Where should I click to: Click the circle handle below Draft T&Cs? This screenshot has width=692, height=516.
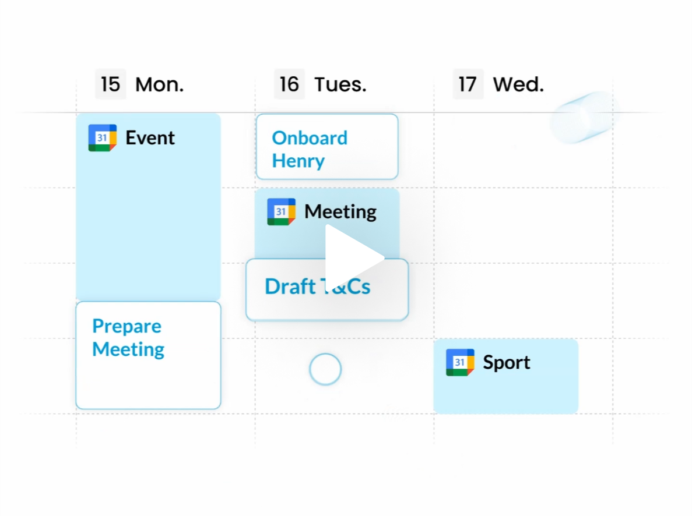[325, 369]
